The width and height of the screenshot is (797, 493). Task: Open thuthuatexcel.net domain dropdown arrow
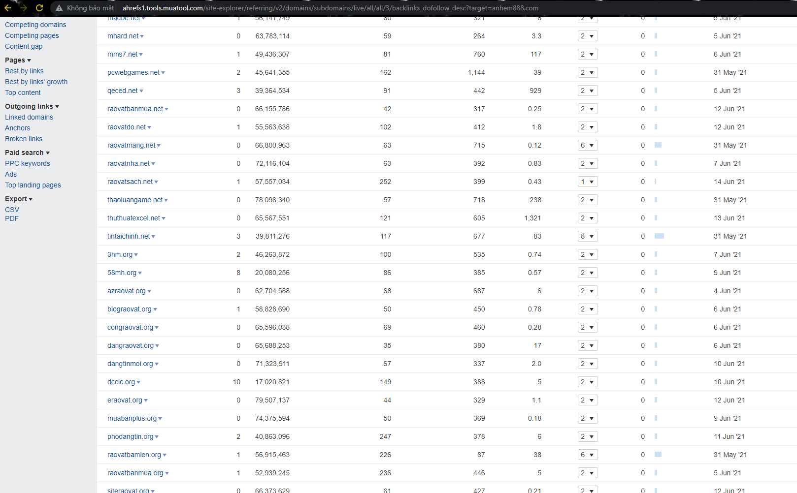tap(164, 218)
